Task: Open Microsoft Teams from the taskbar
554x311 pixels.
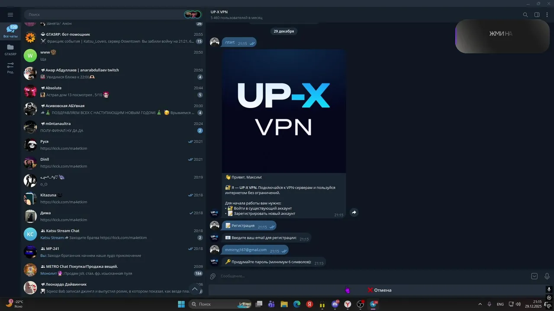Action: pyautogui.click(x=271, y=304)
